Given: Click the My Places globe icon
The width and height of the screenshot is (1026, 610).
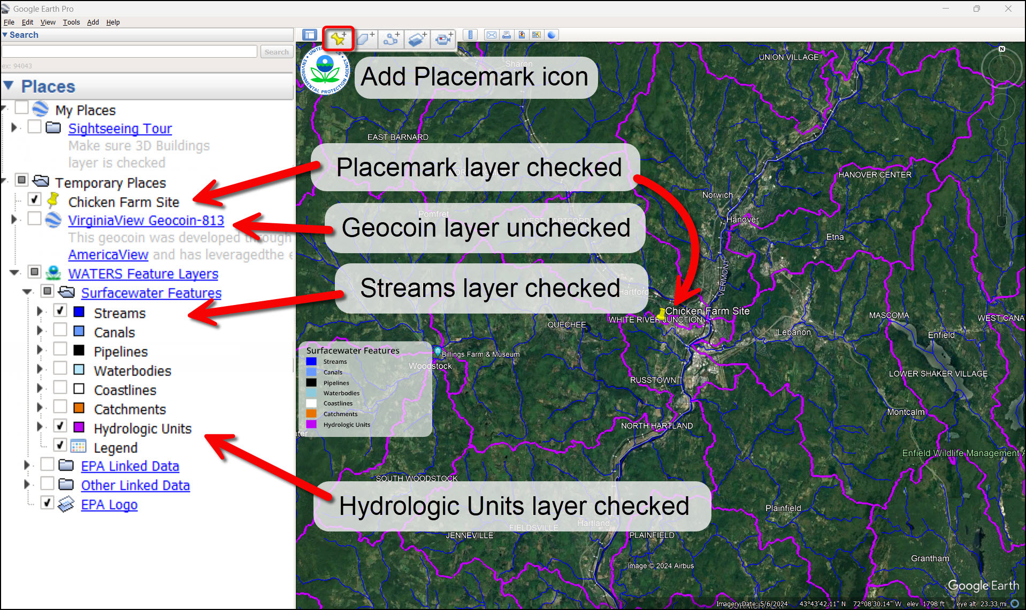Looking at the screenshot, I should point(40,109).
